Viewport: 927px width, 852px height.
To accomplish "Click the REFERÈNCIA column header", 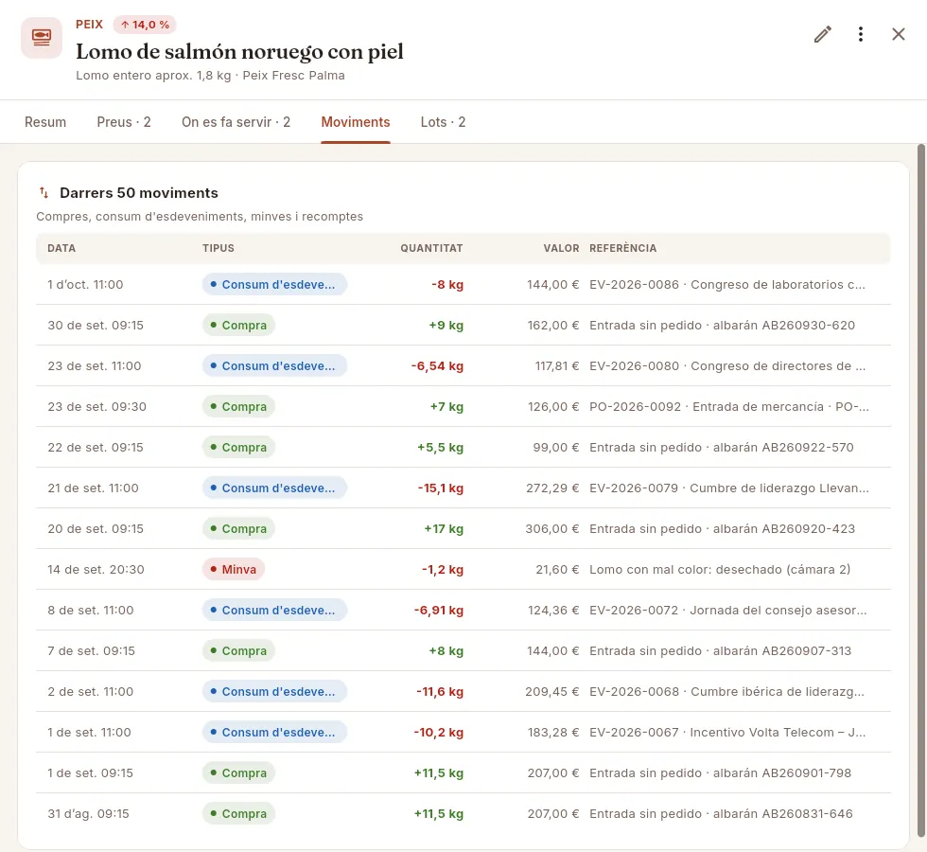I will tap(623, 248).
